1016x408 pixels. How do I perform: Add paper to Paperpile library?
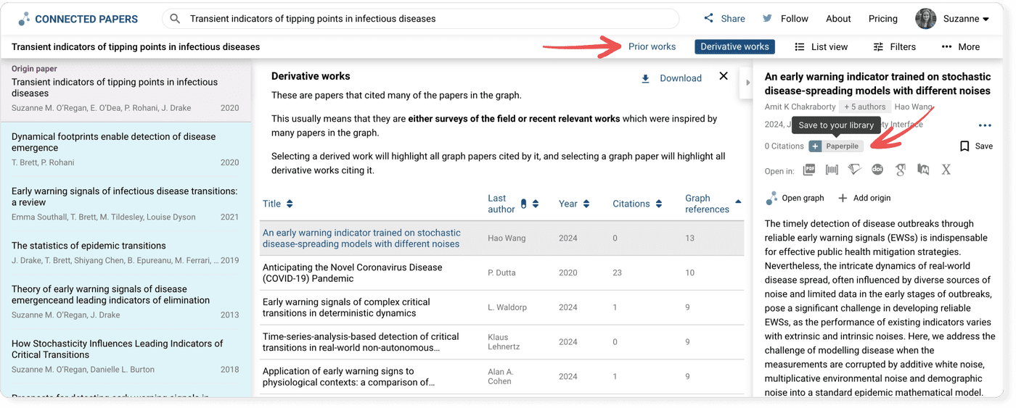[835, 146]
